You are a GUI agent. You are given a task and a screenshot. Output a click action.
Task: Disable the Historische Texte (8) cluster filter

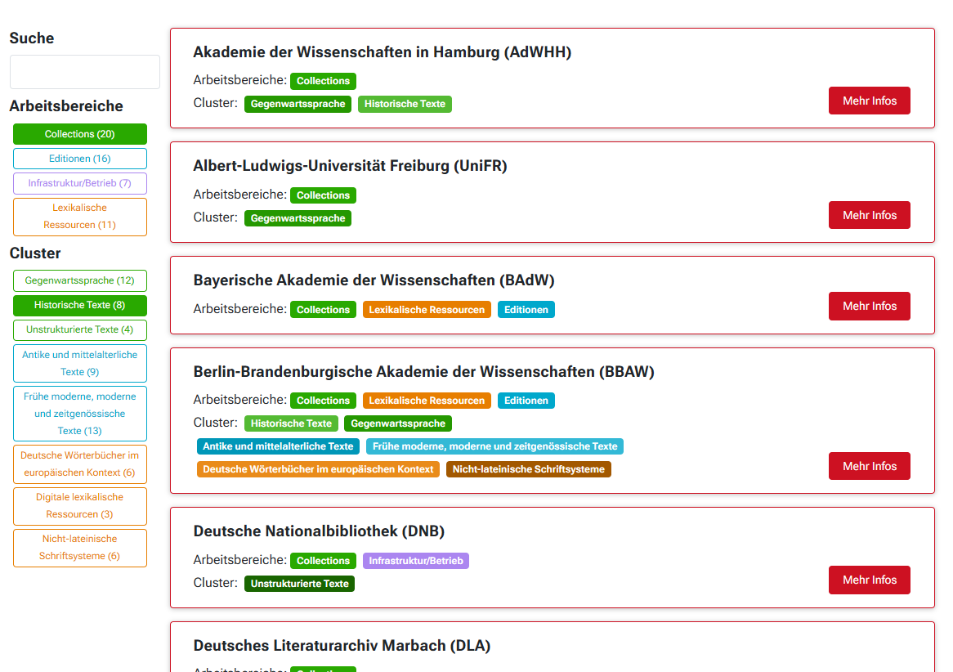coord(79,305)
